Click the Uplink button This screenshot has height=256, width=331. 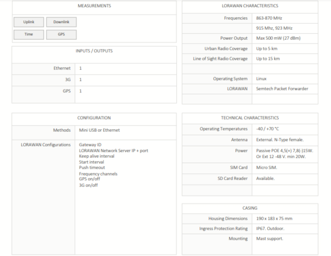pos(29,22)
